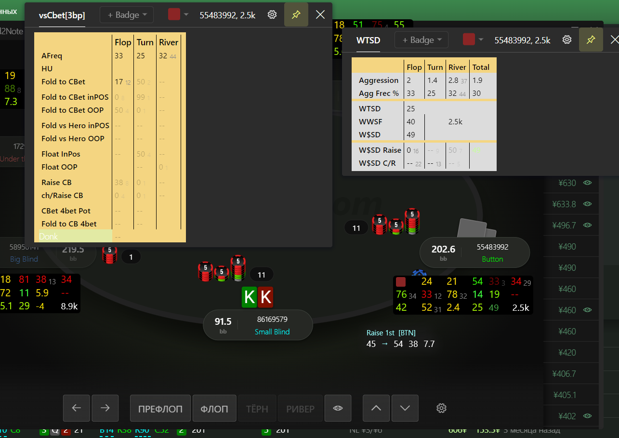The image size is (619, 438).
Task: Pin the WTSD popup
Action: click(591, 40)
